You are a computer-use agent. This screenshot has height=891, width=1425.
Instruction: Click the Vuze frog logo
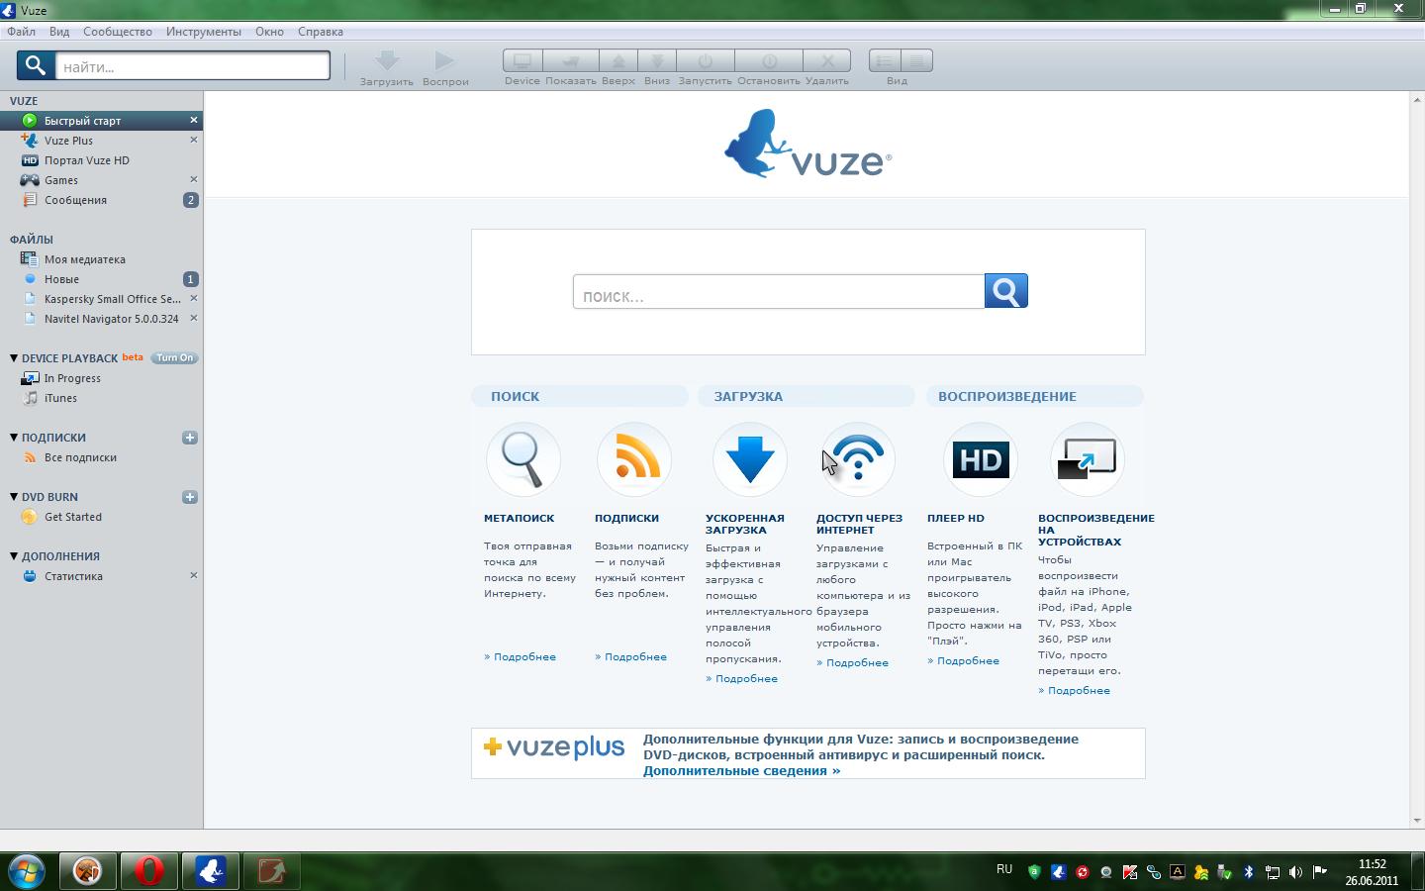tap(807, 145)
